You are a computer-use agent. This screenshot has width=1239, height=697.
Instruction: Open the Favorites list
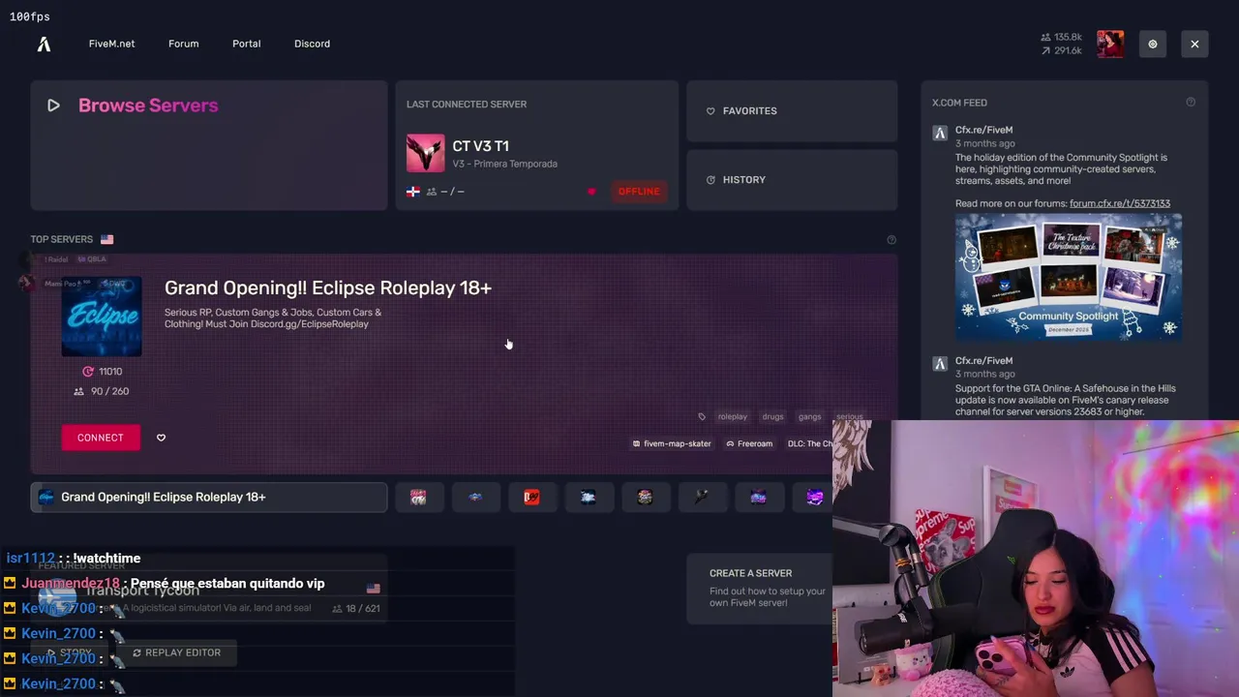pyautogui.click(x=792, y=111)
